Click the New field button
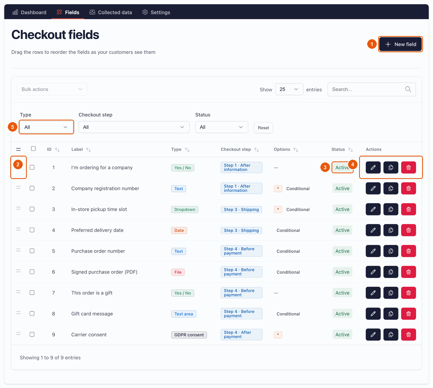 pyautogui.click(x=400, y=44)
